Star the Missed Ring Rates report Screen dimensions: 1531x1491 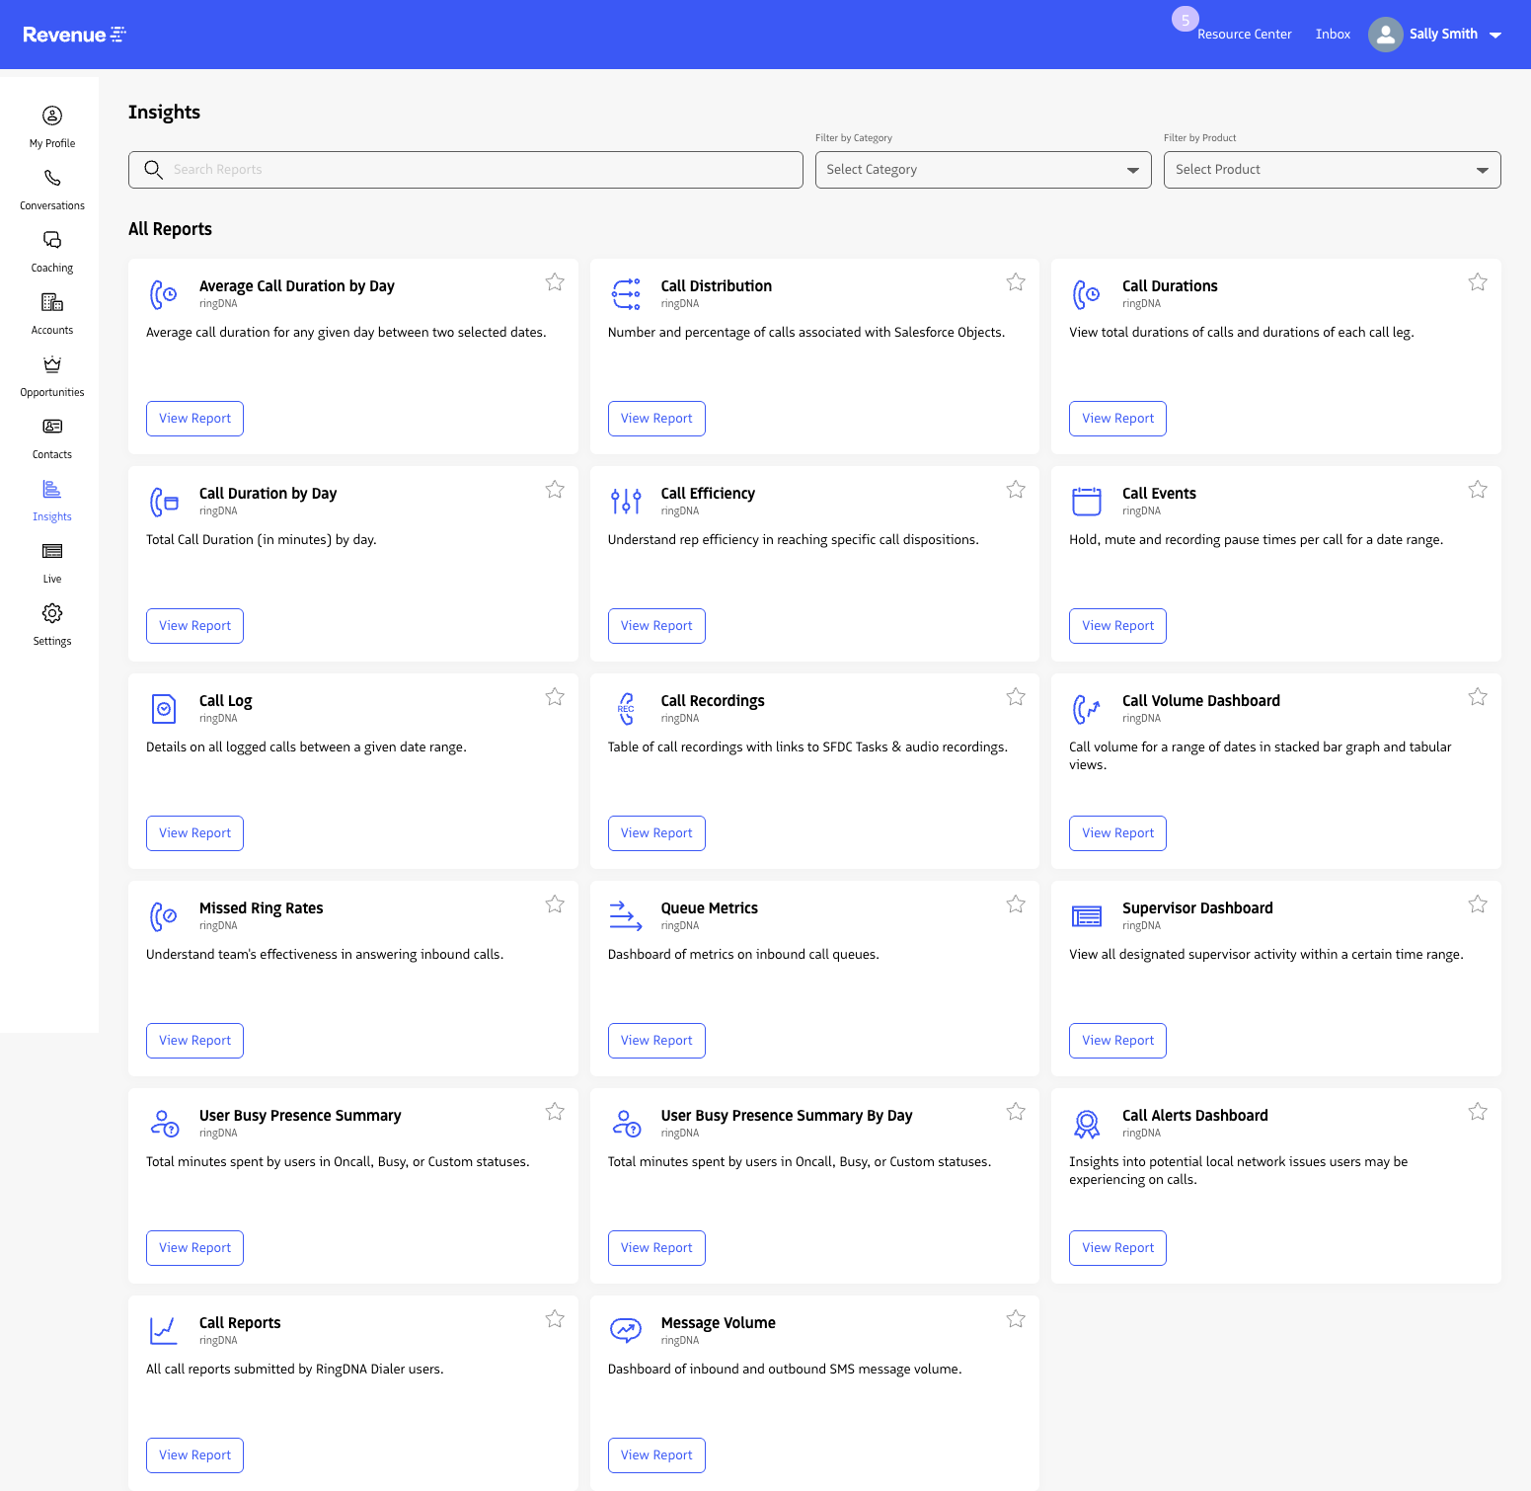554,903
